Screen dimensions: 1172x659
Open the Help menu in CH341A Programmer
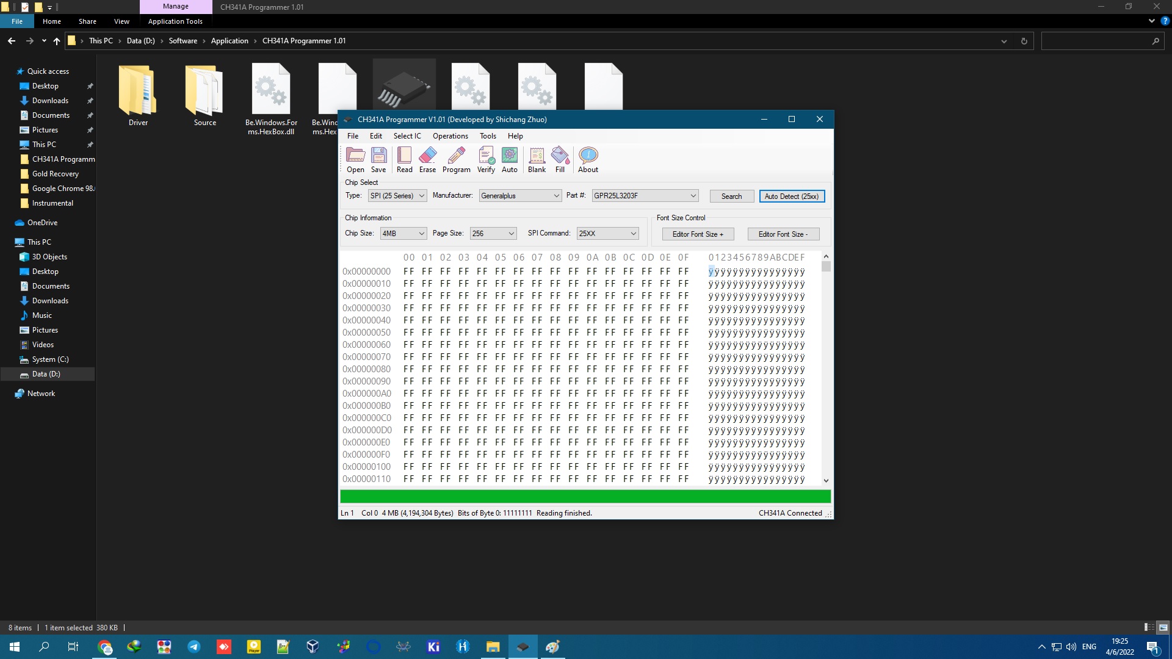(x=515, y=136)
